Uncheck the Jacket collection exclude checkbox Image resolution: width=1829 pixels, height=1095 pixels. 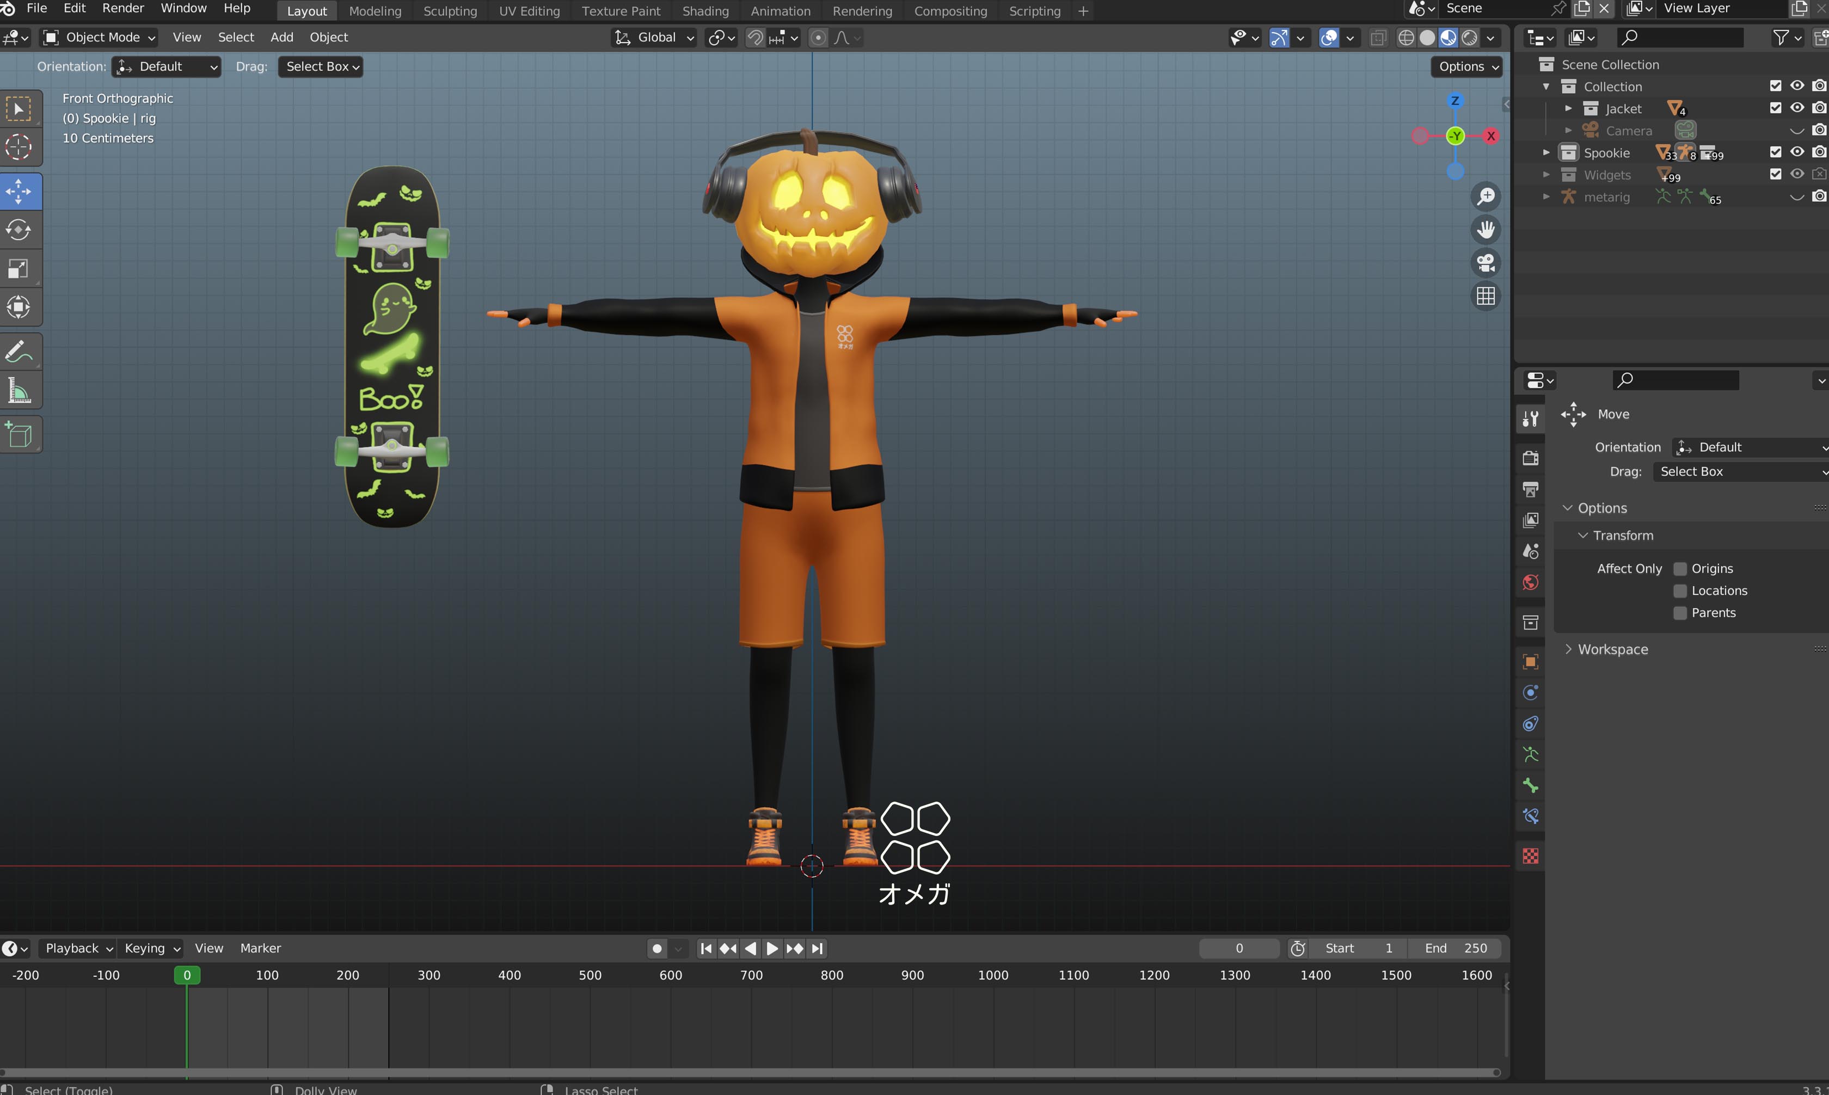click(1775, 108)
